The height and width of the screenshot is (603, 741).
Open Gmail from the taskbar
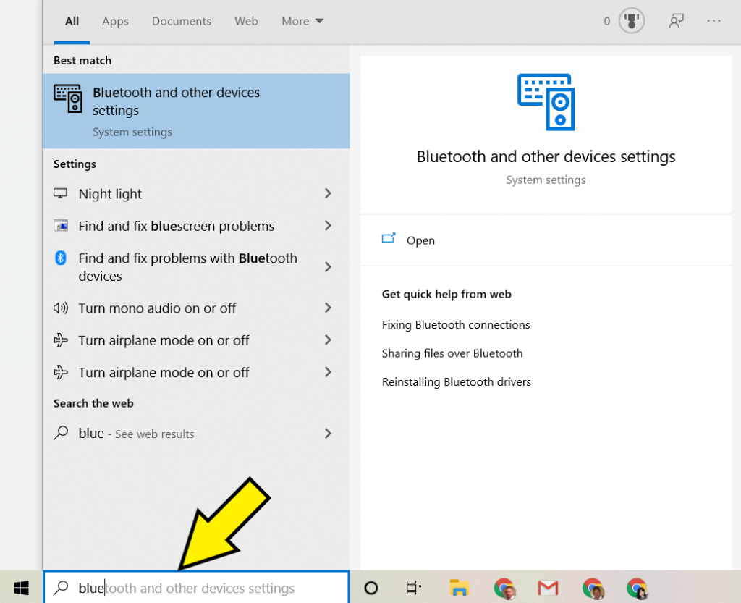click(549, 588)
